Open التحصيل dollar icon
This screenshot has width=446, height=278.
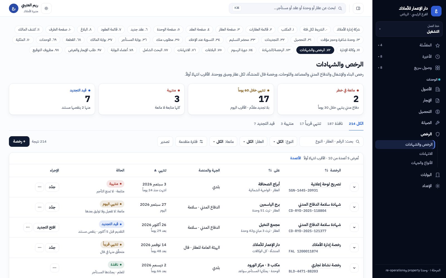438,112
